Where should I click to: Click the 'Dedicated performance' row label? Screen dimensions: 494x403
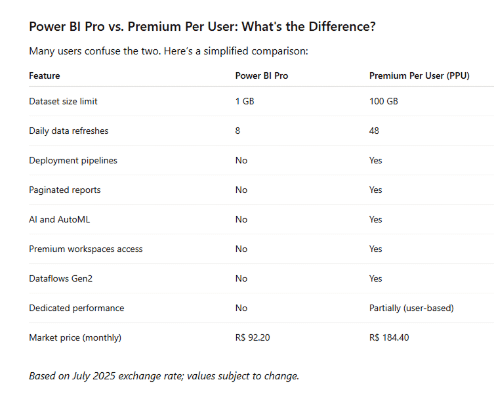[77, 308]
